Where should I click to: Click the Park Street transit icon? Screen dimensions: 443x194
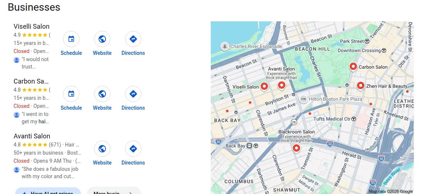pyautogui.click(x=367, y=41)
